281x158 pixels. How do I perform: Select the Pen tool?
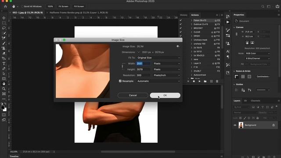(4, 68)
